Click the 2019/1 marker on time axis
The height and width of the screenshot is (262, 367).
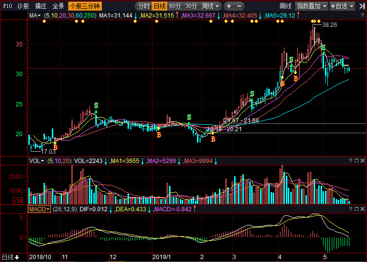161,257
